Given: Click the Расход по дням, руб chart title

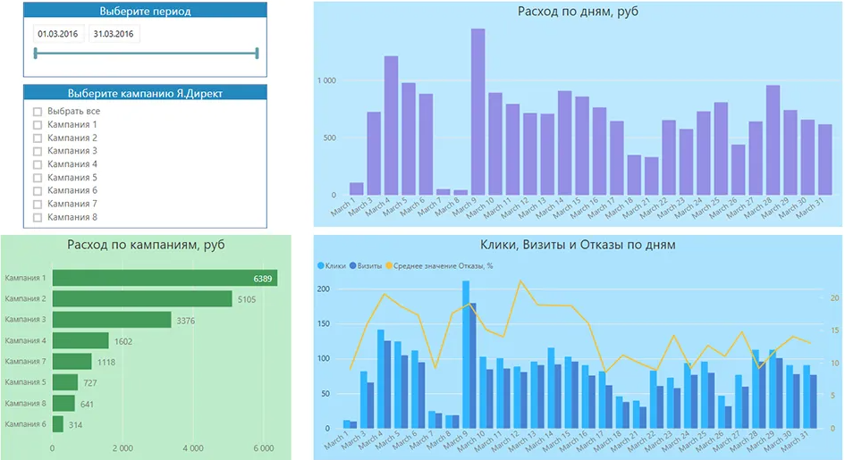Looking at the screenshot, I should point(578,12).
